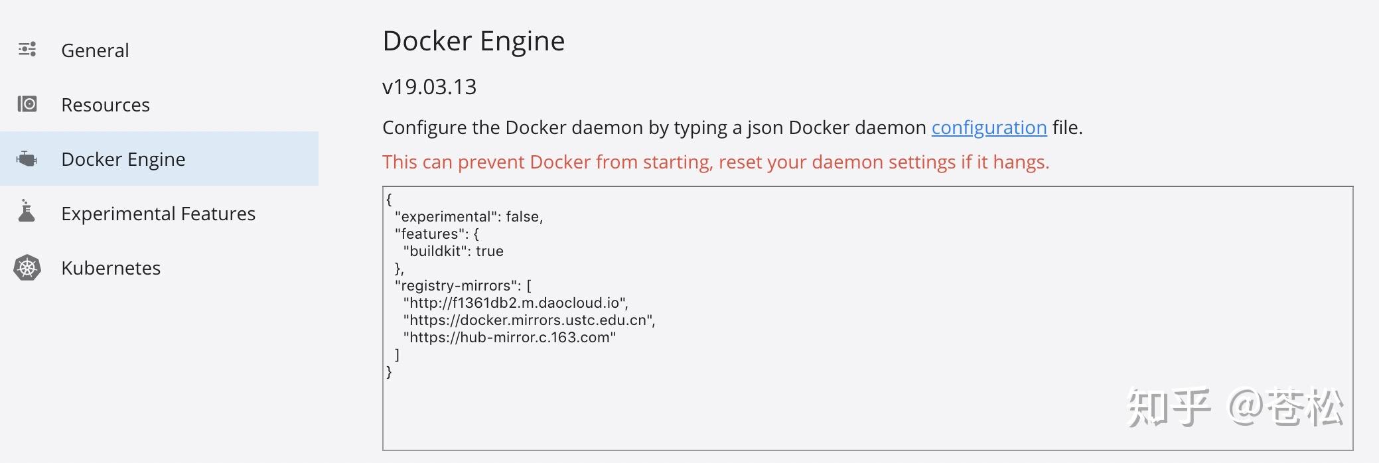
Task: Open the Experimental Features page
Action: (157, 213)
